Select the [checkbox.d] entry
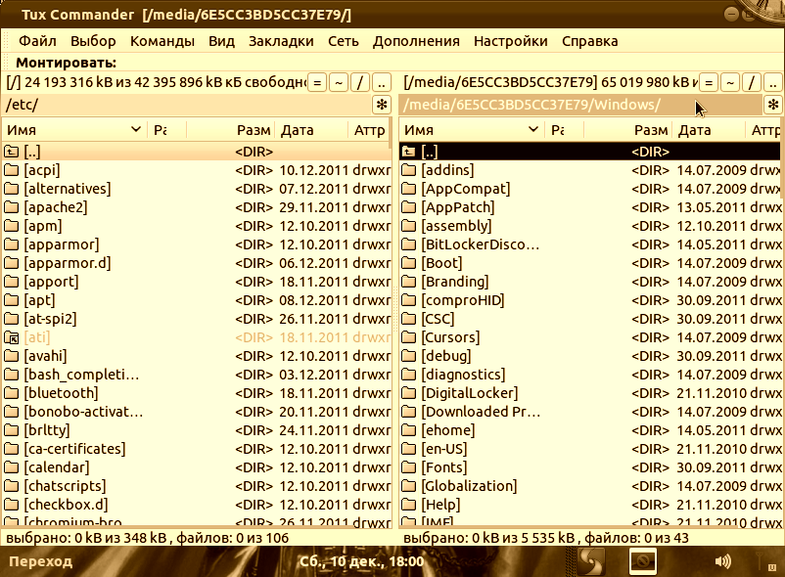The width and height of the screenshot is (785, 577). click(x=196, y=505)
